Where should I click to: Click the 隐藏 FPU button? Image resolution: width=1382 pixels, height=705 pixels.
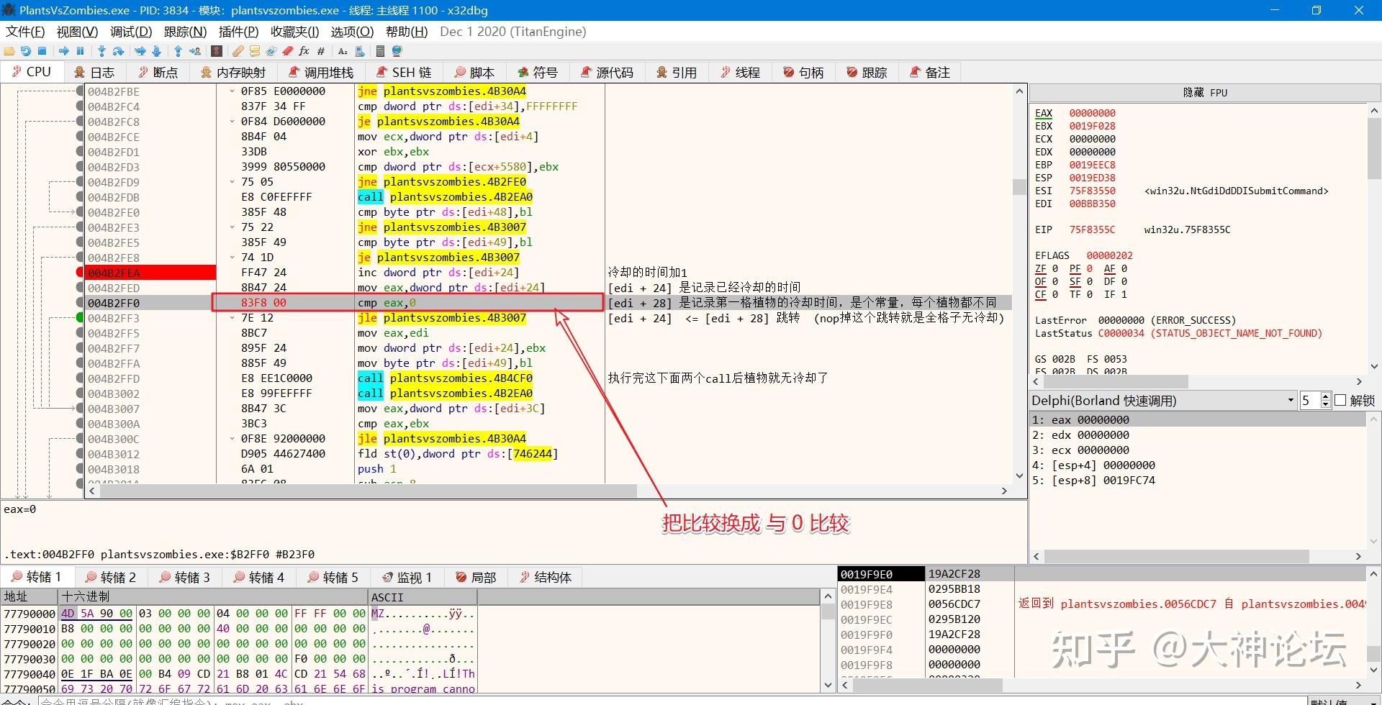(1205, 93)
